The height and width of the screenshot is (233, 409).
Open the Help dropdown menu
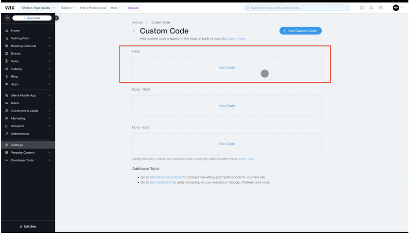coord(116,8)
